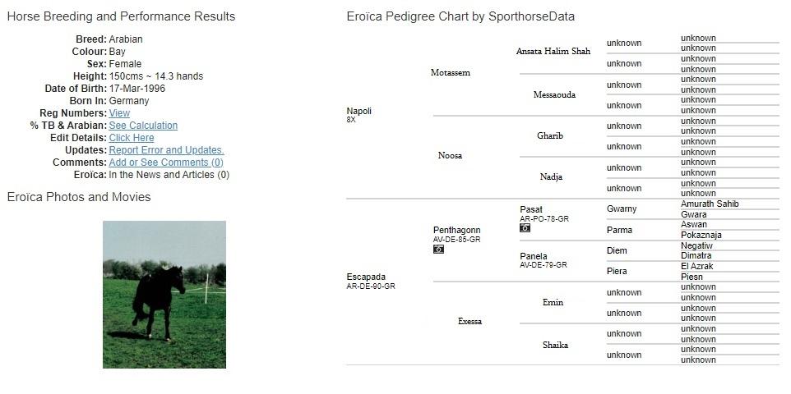Screen dimensions: 791x394
Task: Open the Exessa pedigree entry
Action: (470, 322)
